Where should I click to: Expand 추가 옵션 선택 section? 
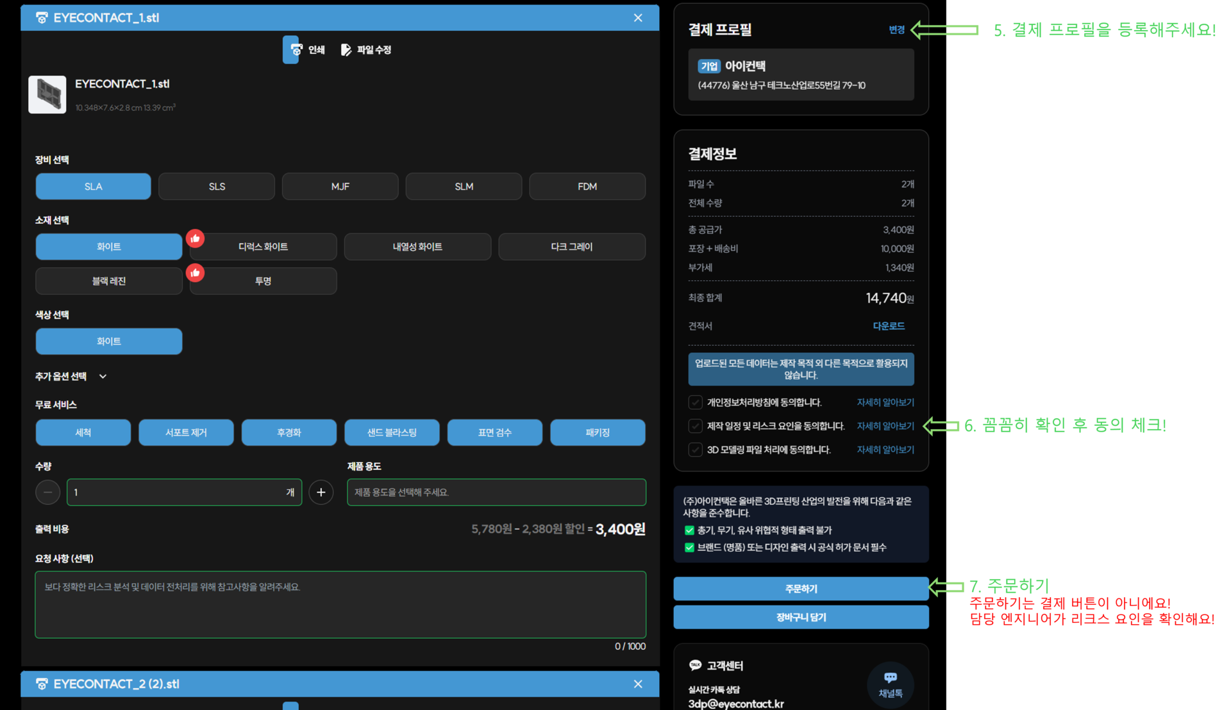click(x=71, y=376)
